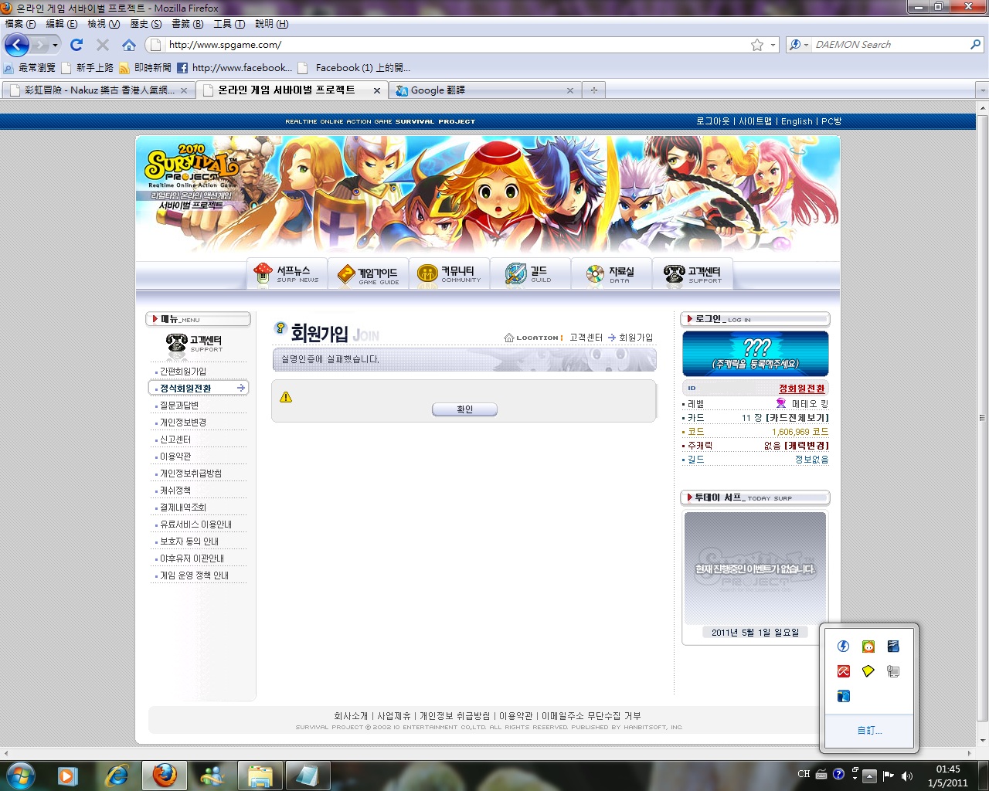Open the search engine selector dropdown
The width and height of the screenshot is (989, 791).
click(x=799, y=45)
